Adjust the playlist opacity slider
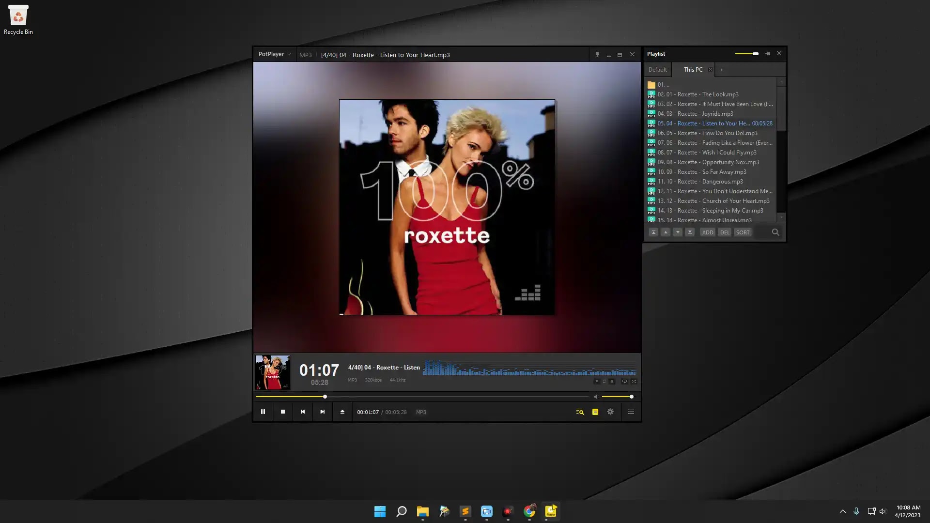The width and height of the screenshot is (930, 523). pyautogui.click(x=747, y=54)
